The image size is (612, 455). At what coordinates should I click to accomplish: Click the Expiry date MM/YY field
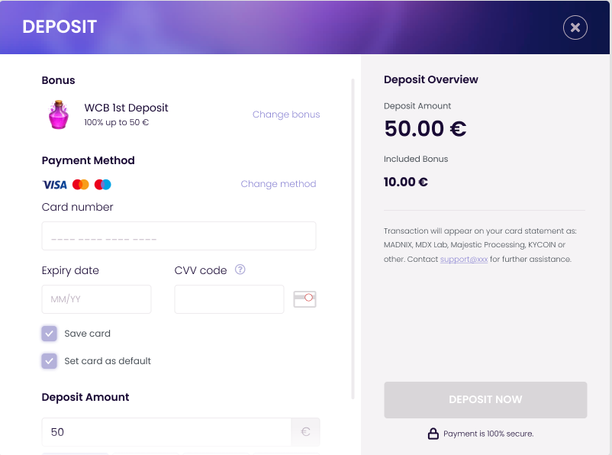(x=96, y=299)
